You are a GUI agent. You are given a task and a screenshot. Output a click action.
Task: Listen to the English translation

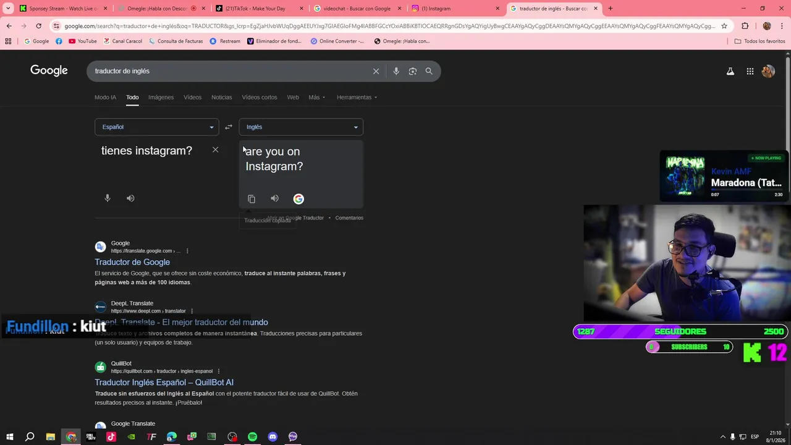pos(274,198)
